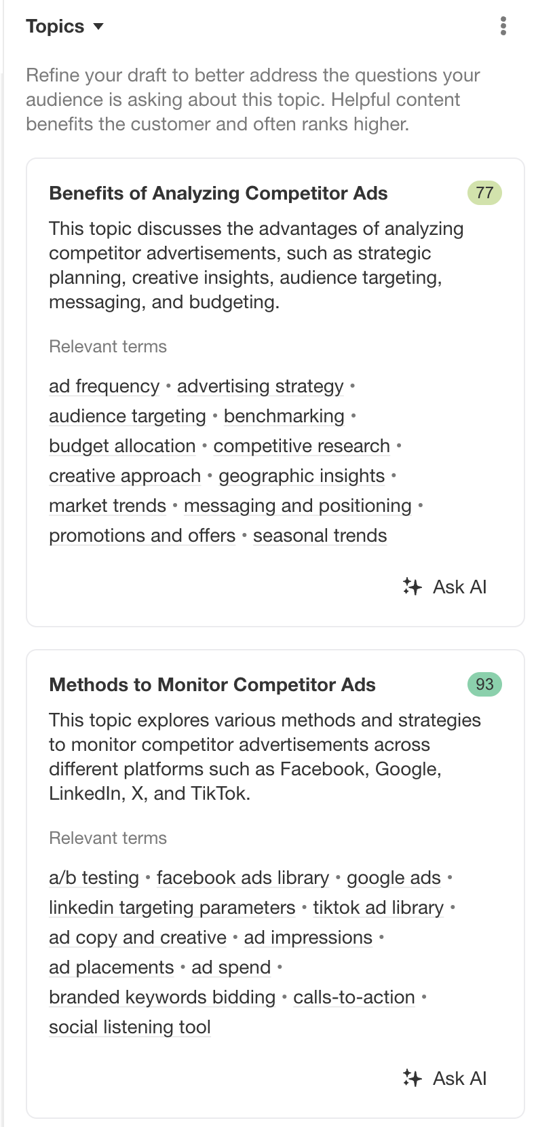Click the score badge showing 77
The image size is (536, 1127).
(x=484, y=193)
